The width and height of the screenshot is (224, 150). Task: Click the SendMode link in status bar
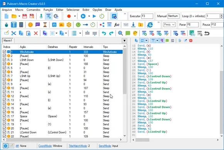tap(105, 146)
